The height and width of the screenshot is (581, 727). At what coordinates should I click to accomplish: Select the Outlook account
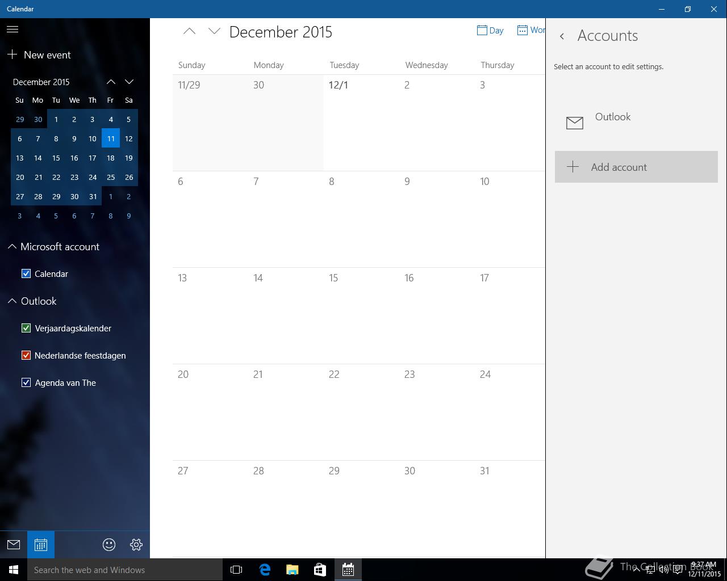(x=636, y=121)
